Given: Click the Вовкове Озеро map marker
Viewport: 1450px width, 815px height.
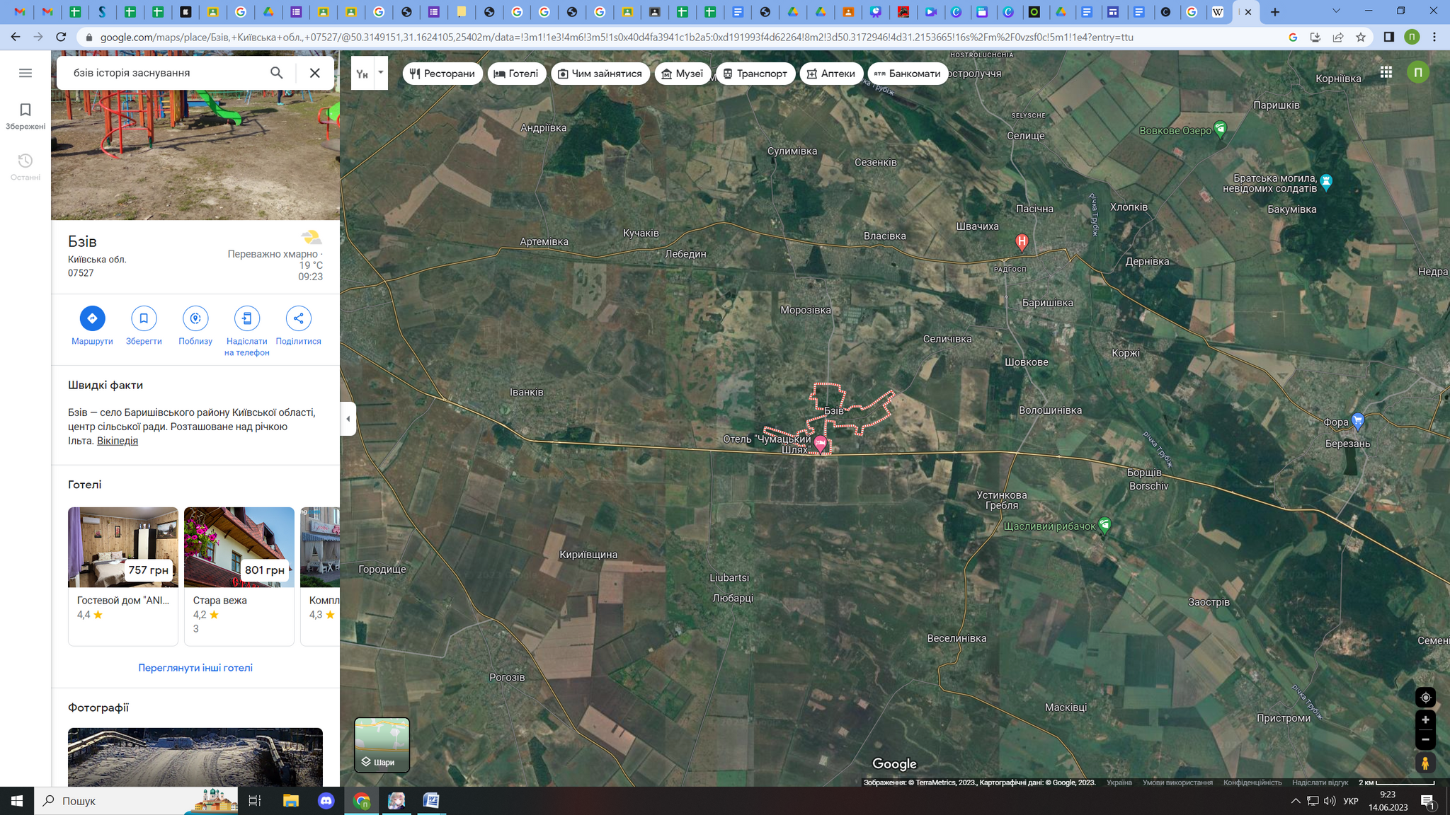Looking at the screenshot, I should pyautogui.click(x=1220, y=129).
